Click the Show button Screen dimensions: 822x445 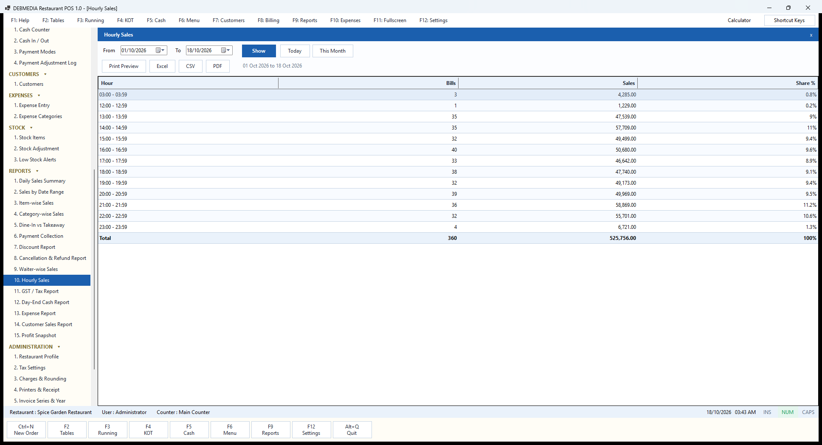tap(259, 51)
